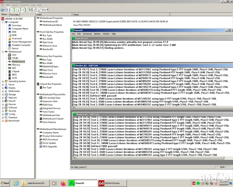233x187 pixels.
Task: Collapse the Computer tree node
Action: pyautogui.click(x=3, y=22)
